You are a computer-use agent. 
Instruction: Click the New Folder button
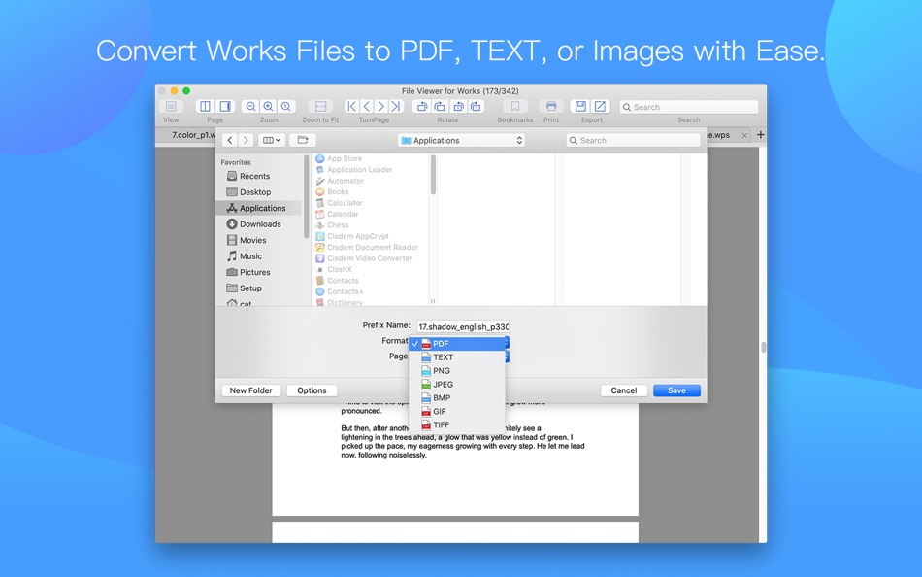pos(251,390)
